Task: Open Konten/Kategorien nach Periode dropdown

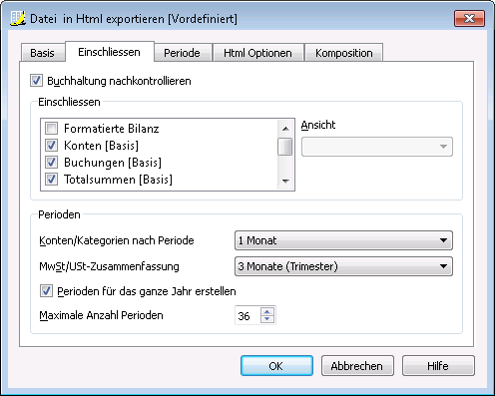Action: [343, 240]
